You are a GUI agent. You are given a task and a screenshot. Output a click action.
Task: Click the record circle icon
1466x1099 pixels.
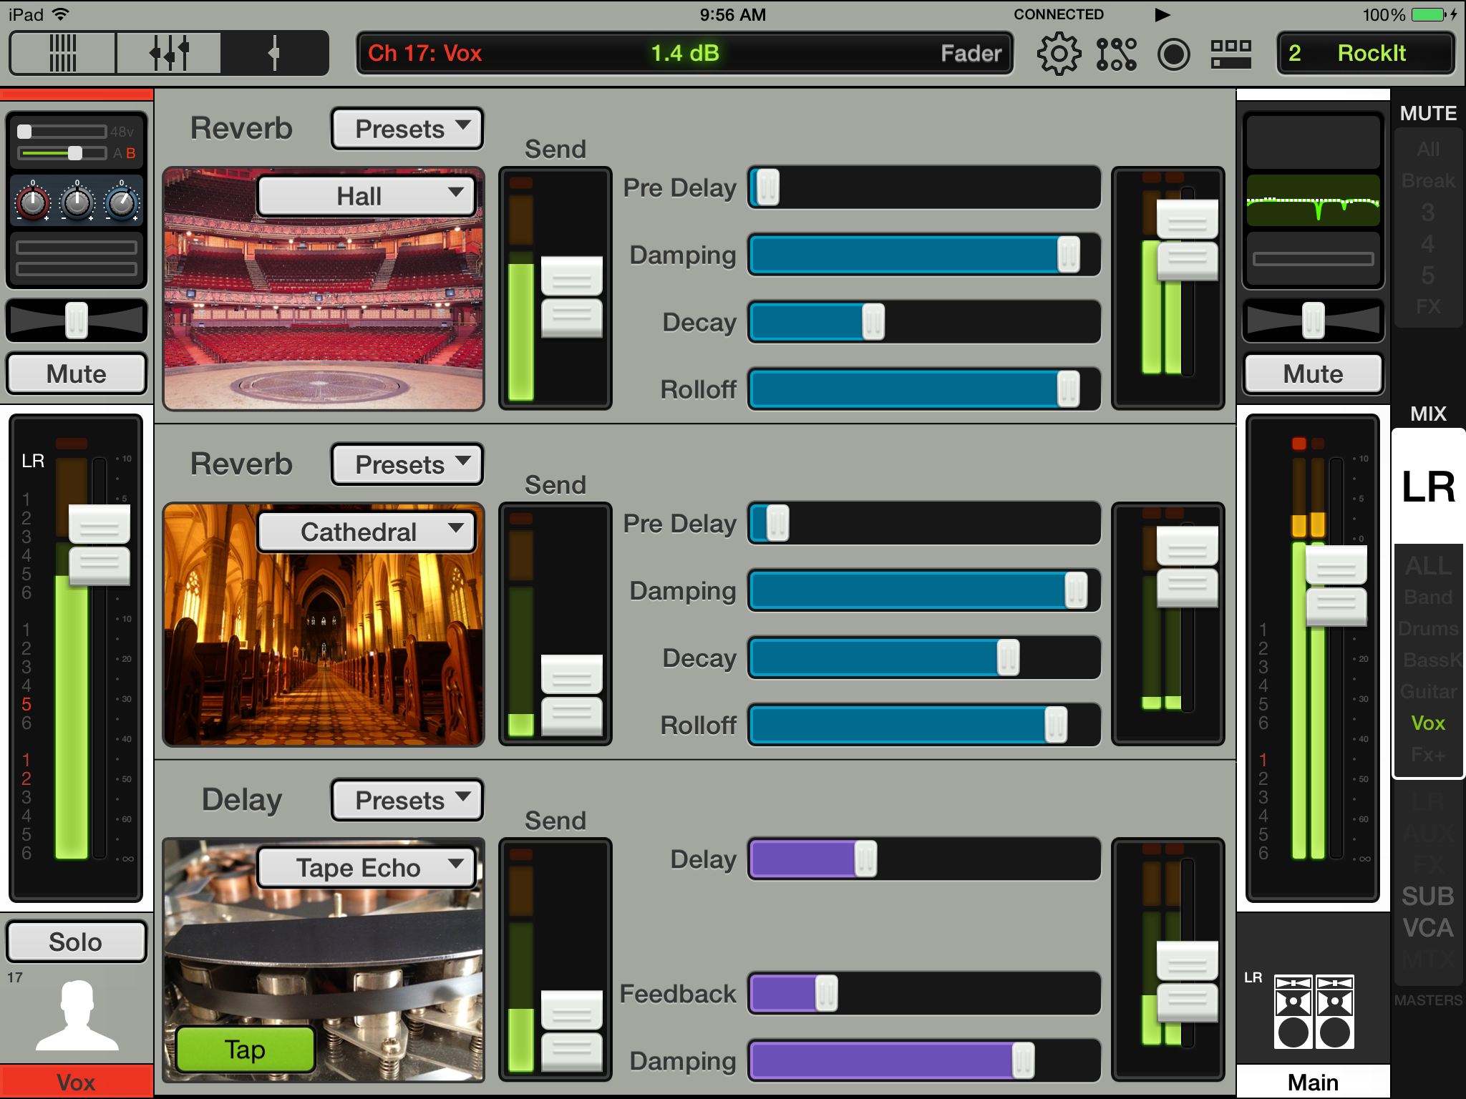tap(1173, 54)
